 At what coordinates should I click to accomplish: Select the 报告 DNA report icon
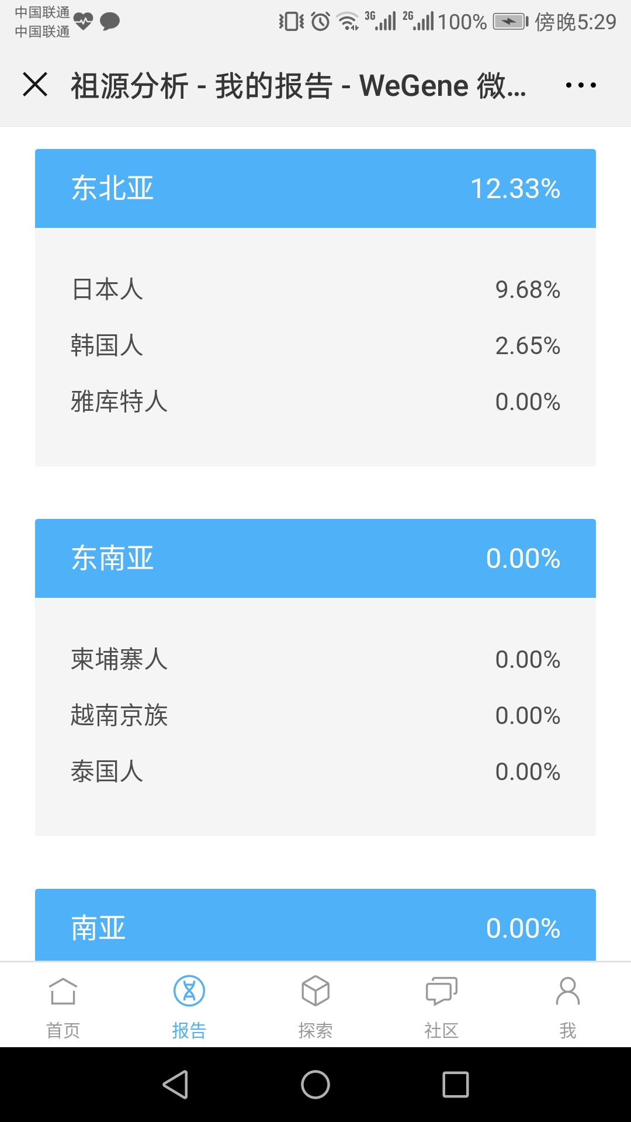coord(189,991)
